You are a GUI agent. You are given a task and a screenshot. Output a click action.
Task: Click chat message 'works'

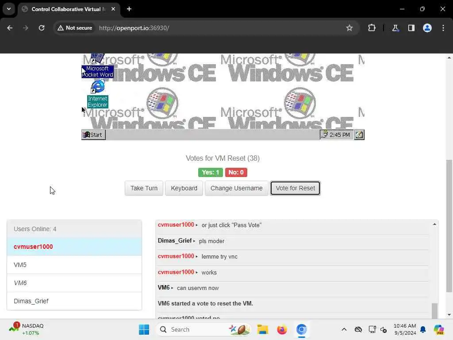point(209,273)
